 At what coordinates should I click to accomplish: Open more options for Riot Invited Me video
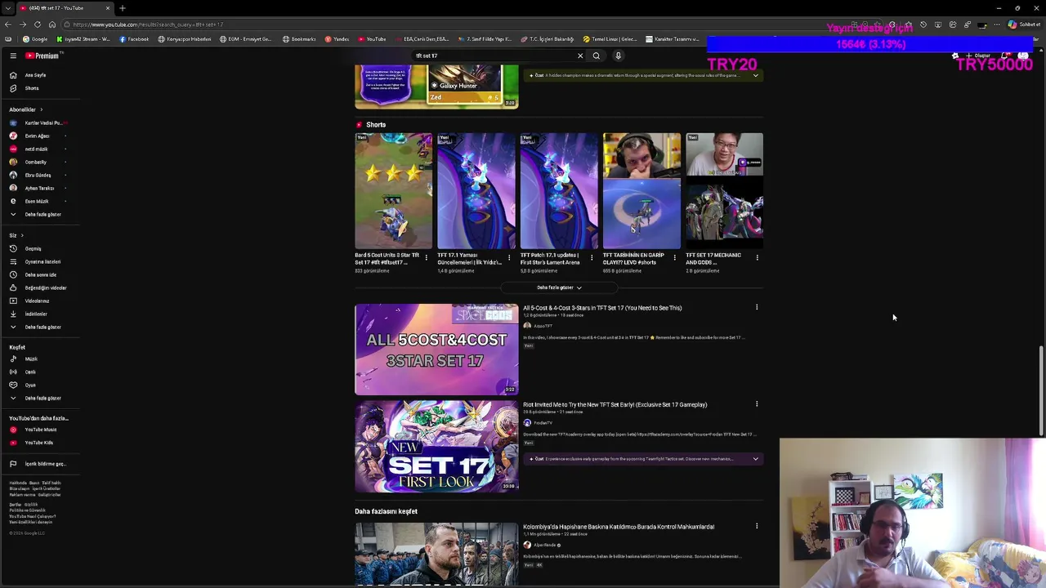coord(757,404)
